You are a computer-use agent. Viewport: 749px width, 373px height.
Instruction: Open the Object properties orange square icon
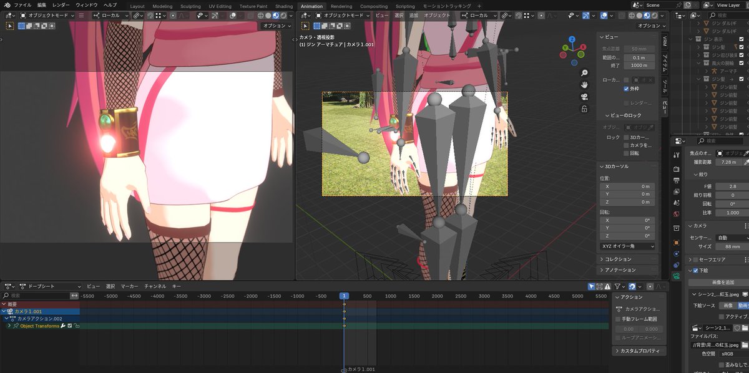pyautogui.click(x=677, y=243)
